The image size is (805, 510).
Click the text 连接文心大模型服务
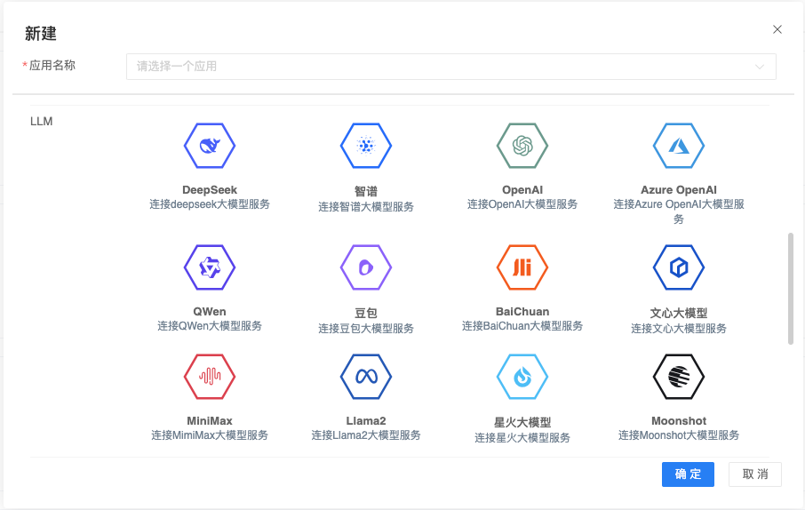tap(679, 328)
